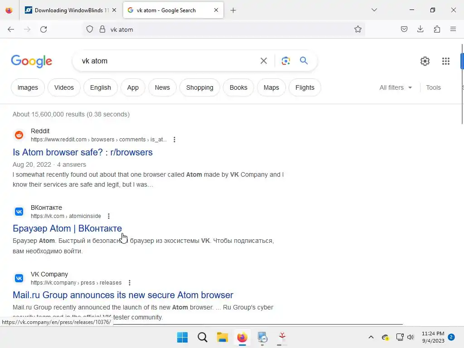This screenshot has width=464, height=348.
Task: Go back to the previous page
Action: pyautogui.click(x=11, y=29)
